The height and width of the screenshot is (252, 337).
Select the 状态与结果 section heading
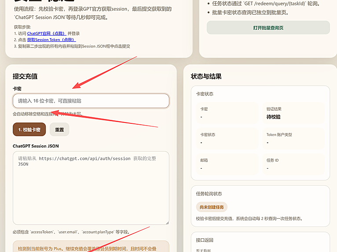[x=206, y=76]
